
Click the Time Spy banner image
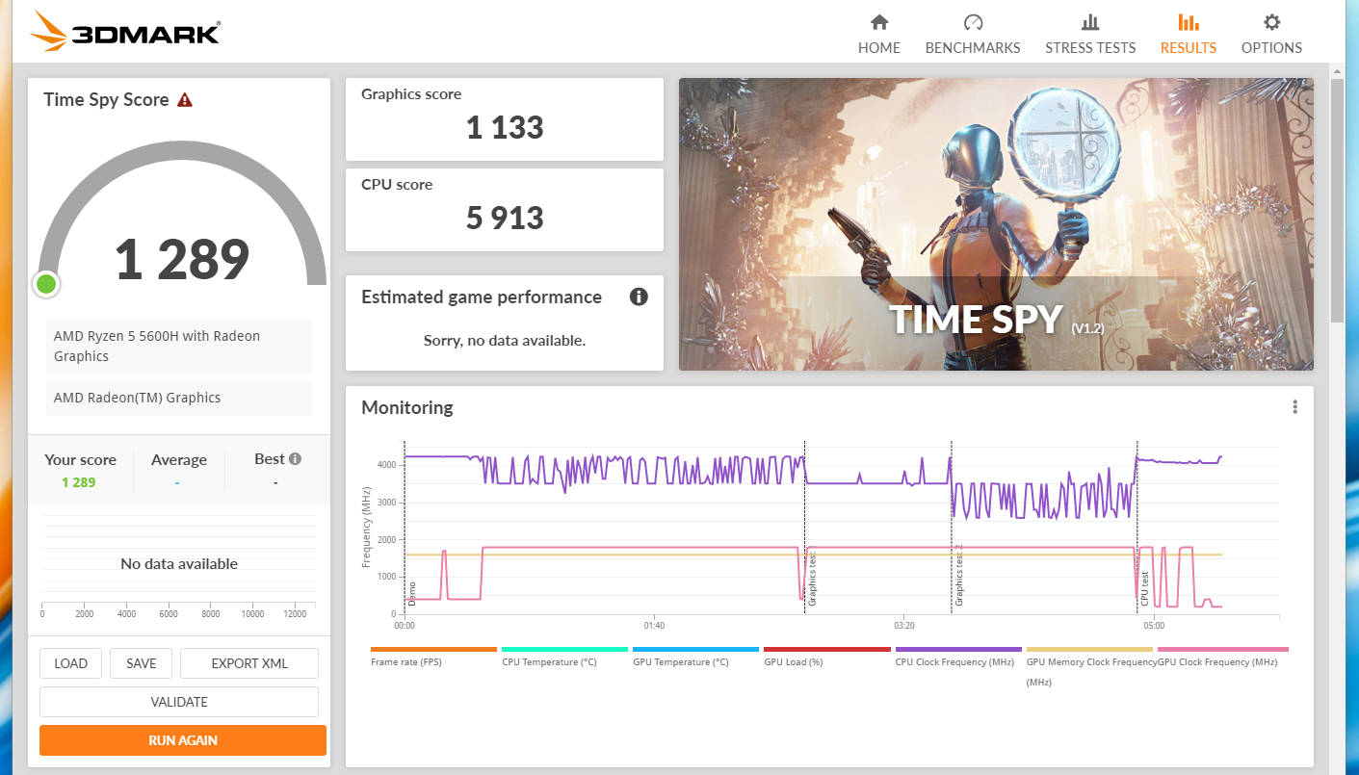pos(996,224)
